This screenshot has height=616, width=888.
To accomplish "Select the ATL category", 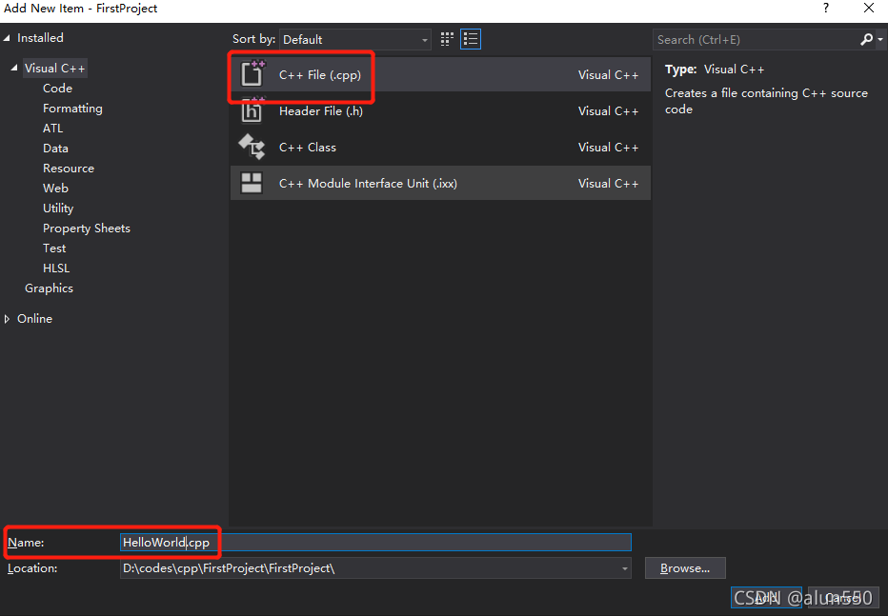I will (x=53, y=129).
